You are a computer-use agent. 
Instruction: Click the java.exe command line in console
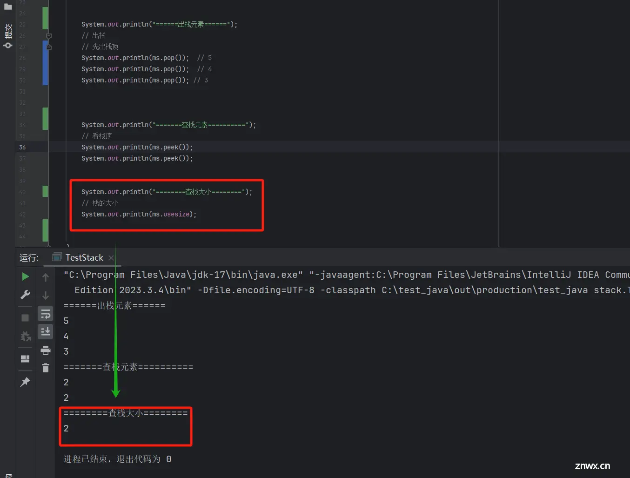(x=346, y=275)
